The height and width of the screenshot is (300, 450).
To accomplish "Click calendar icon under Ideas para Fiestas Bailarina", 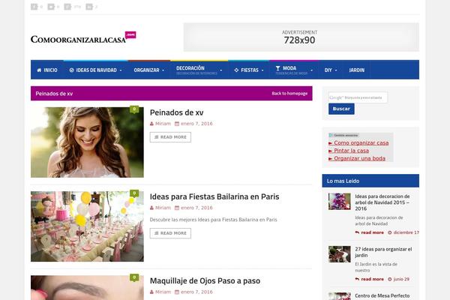I will (177, 208).
